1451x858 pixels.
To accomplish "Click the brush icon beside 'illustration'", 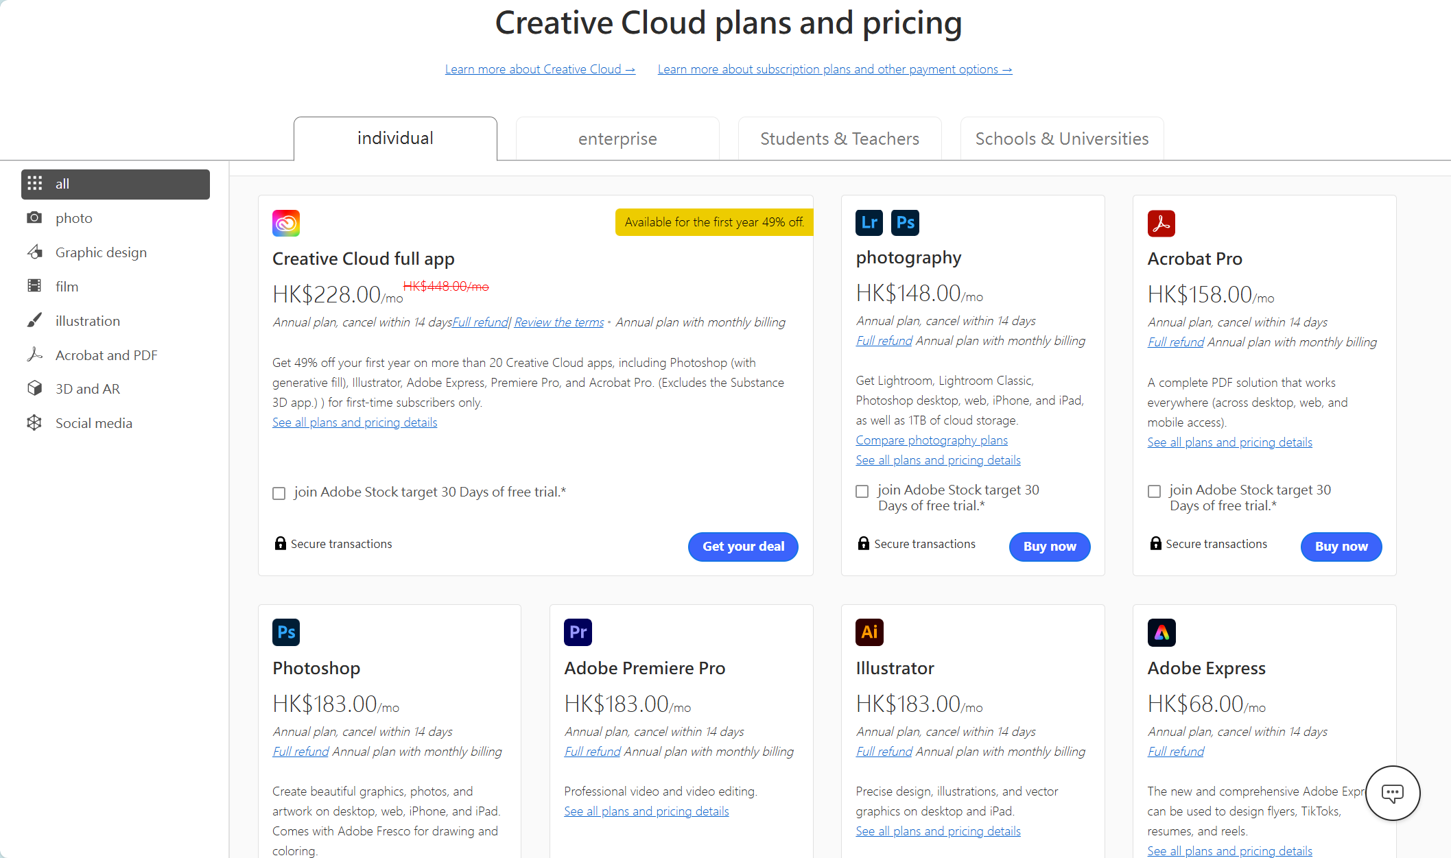I will tap(34, 320).
